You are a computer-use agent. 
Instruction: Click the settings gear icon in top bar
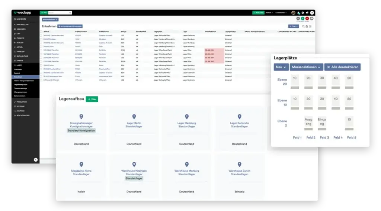(303, 13)
